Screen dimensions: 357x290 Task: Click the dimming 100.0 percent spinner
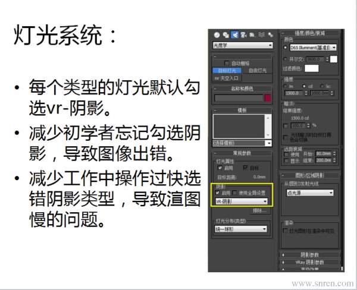[x=308, y=125]
